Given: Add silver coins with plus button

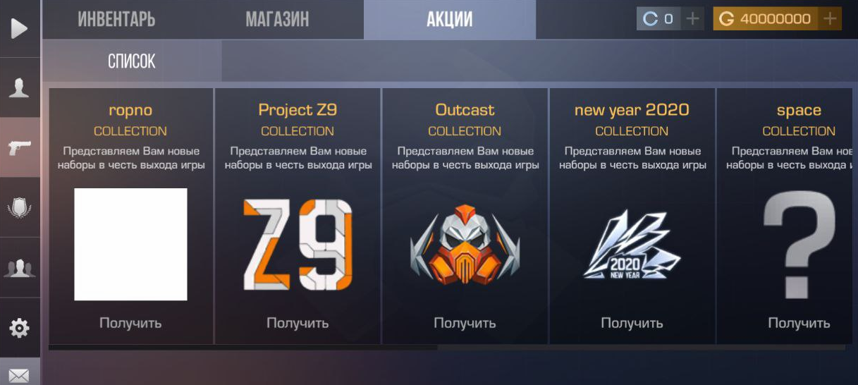Looking at the screenshot, I should (x=693, y=19).
